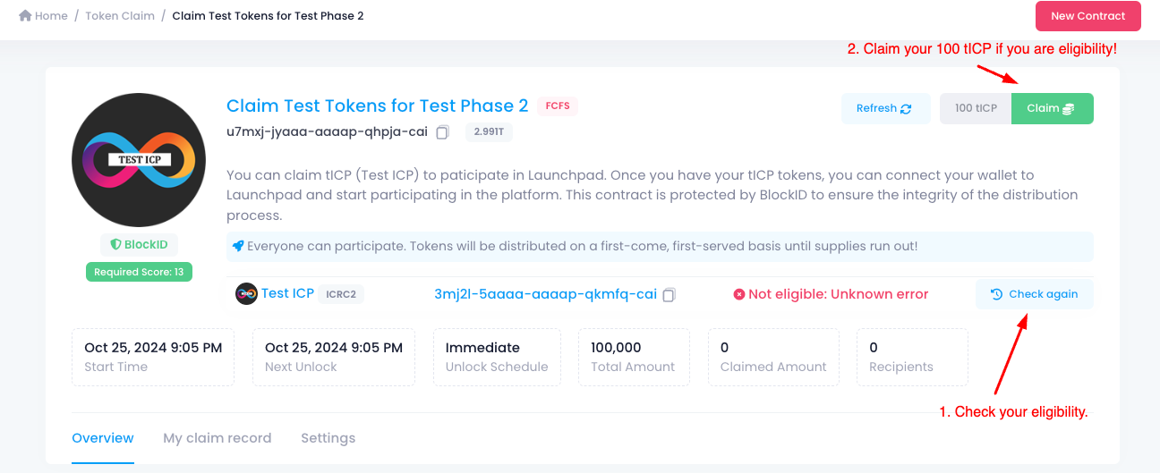Click the Test ICP token logo icon
The height and width of the screenshot is (473, 1160).
tap(246, 294)
